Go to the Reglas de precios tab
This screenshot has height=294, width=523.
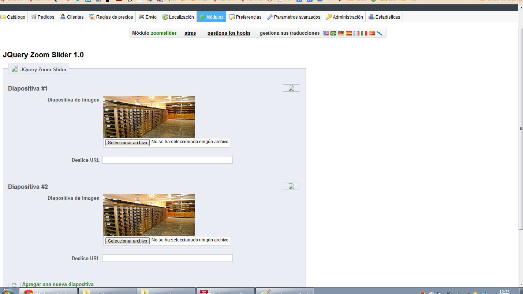coord(111,17)
